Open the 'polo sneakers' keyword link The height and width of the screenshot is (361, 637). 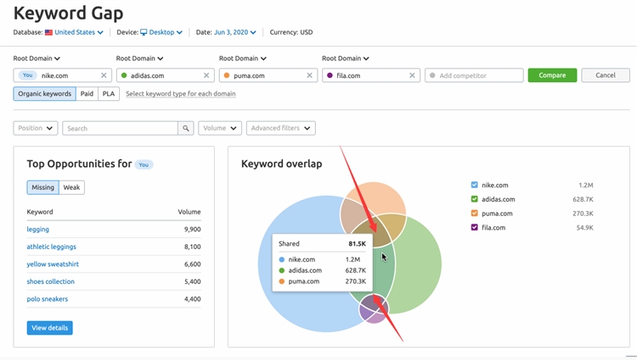48,299
